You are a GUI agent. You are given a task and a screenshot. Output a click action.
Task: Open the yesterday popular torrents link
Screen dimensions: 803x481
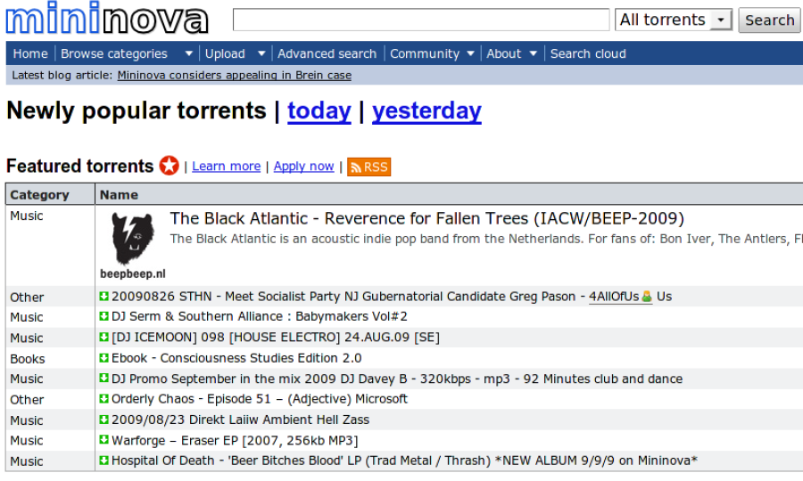(x=426, y=111)
